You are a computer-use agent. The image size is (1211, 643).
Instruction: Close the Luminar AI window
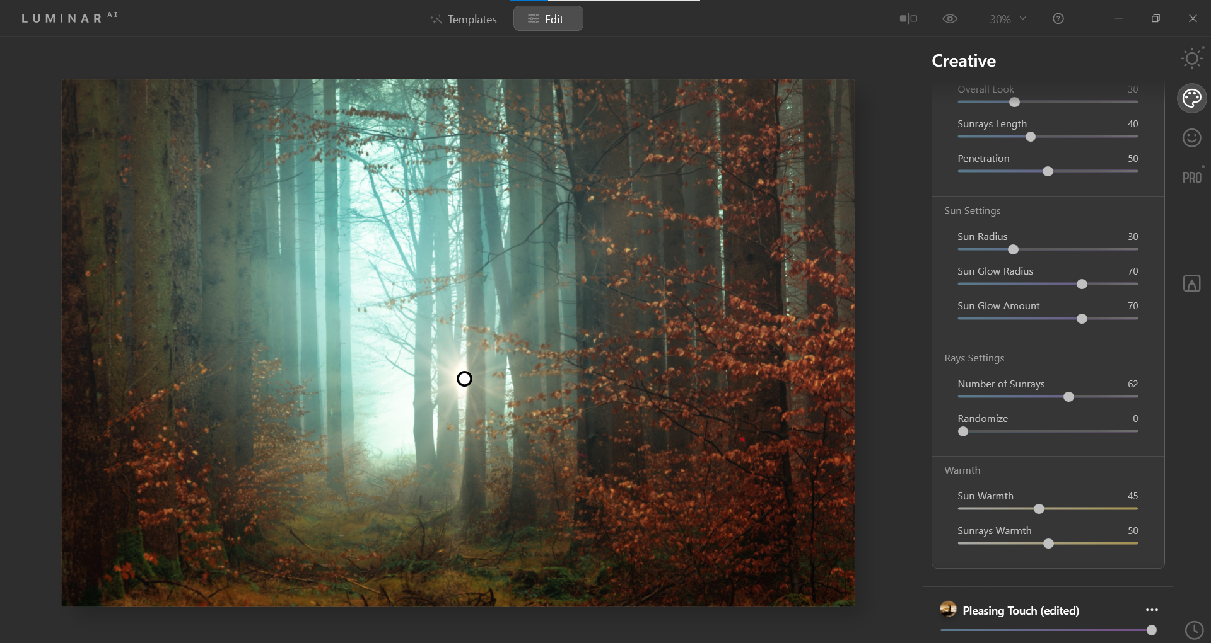point(1193,19)
